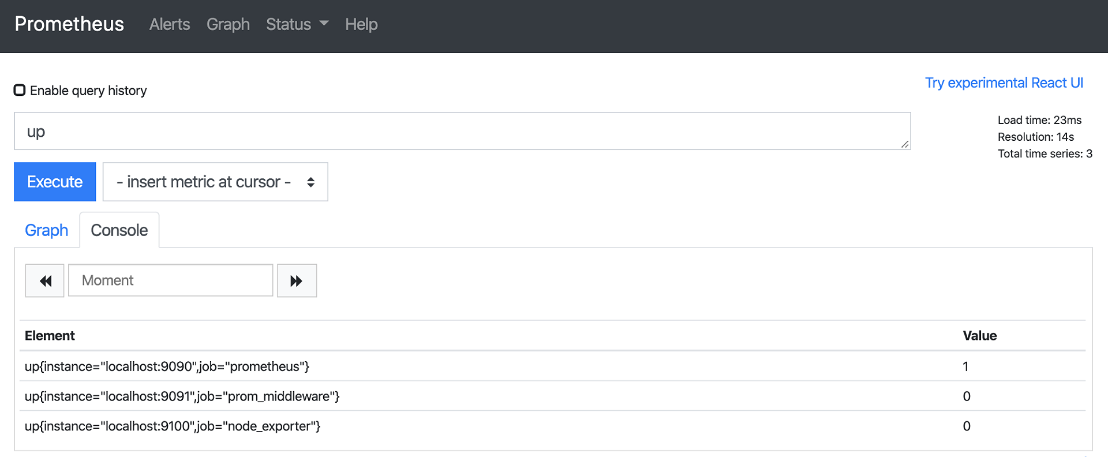Click the Moment timestamp input field
Image resolution: width=1108 pixels, height=457 pixels.
170,280
